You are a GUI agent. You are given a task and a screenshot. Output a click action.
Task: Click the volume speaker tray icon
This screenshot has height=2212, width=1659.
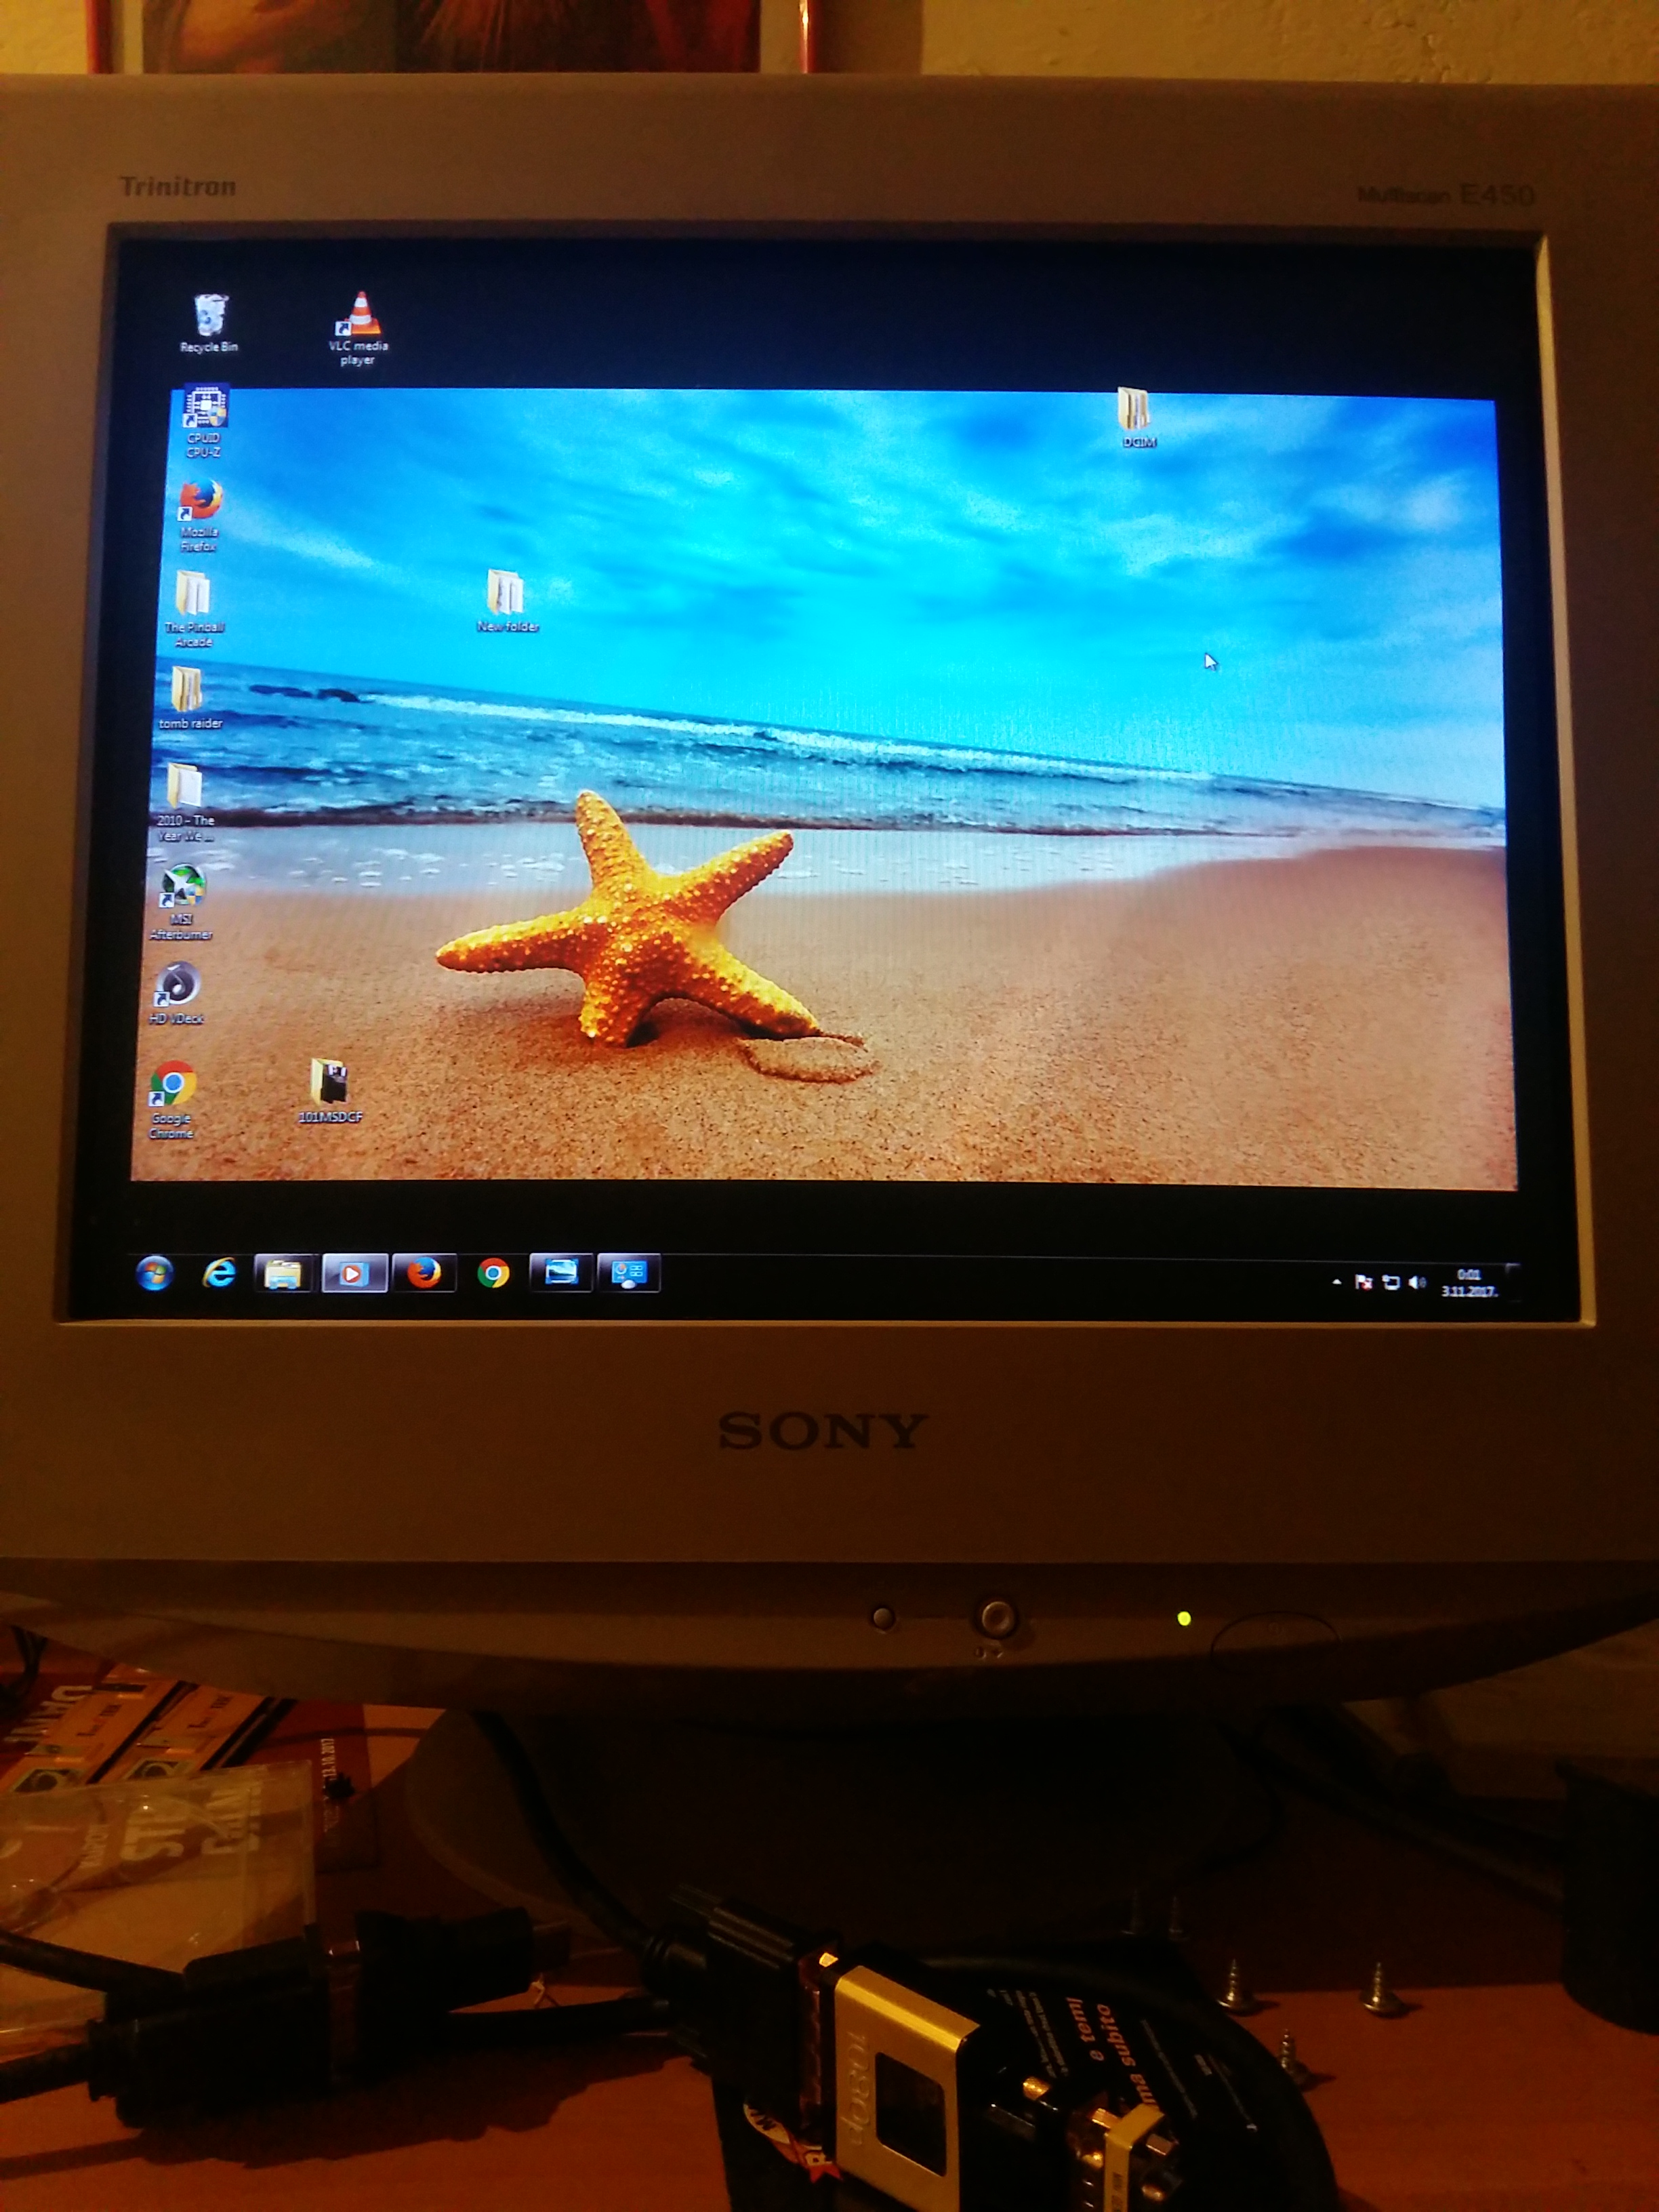[x=1416, y=1282]
